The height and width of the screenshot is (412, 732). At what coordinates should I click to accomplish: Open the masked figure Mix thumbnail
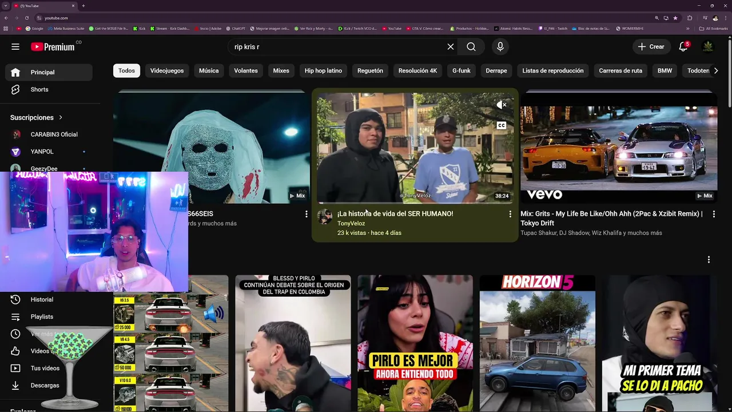coord(212,148)
